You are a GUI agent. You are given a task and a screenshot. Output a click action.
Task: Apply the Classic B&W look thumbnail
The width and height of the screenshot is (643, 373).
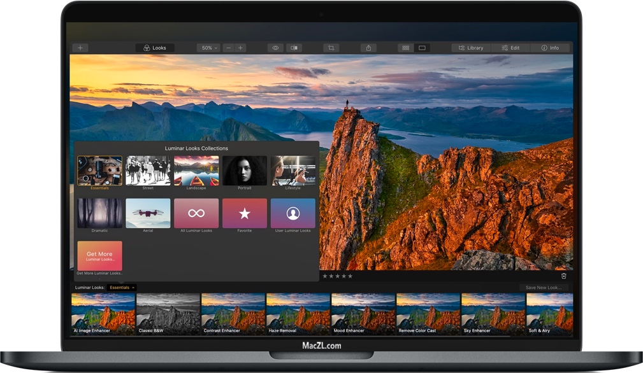tap(168, 313)
